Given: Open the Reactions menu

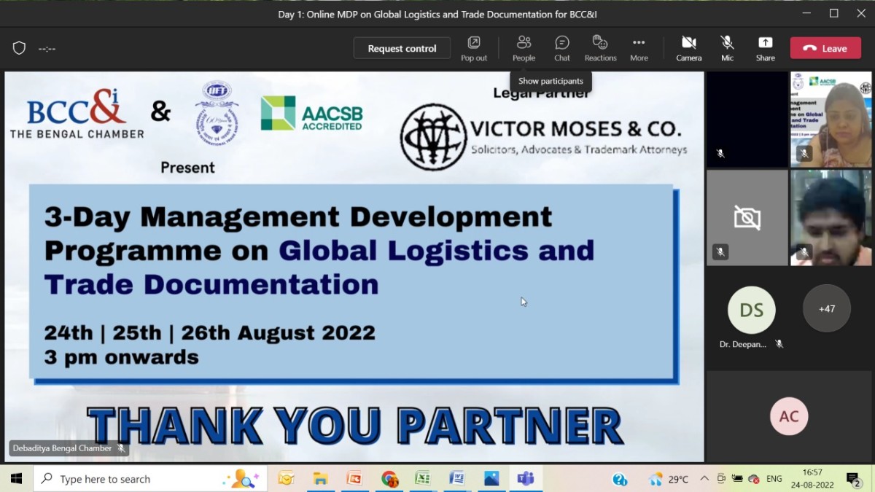Looking at the screenshot, I should (x=600, y=48).
